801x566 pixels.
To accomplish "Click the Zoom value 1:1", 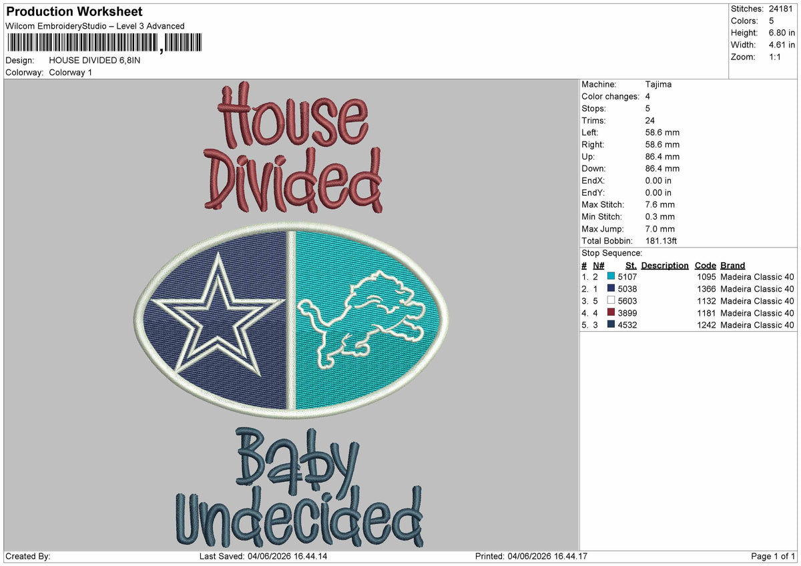I will (776, 57).
